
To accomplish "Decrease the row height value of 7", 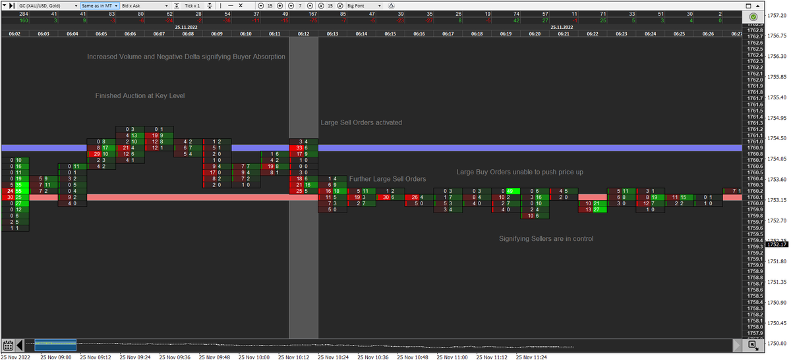I will tap(291, 5).
